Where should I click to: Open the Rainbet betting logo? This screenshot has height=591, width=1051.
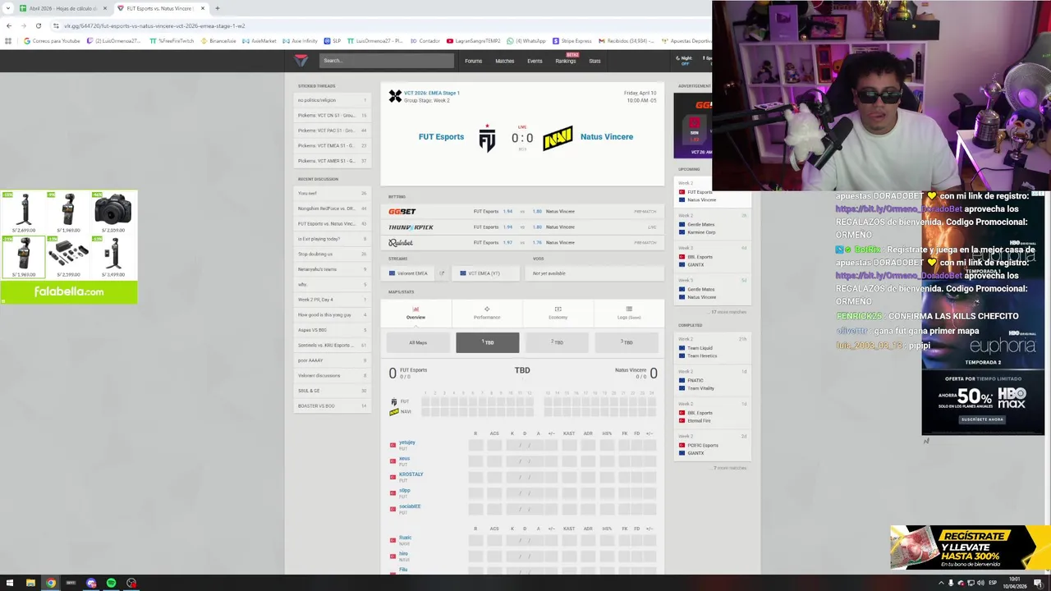[x=401, y=243]
